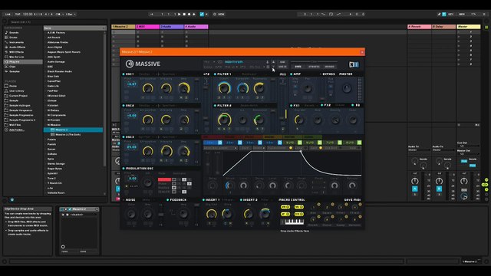Toggle the blue Automation Arm button
The image size is (491, 276).
click(x=202, y=14)
